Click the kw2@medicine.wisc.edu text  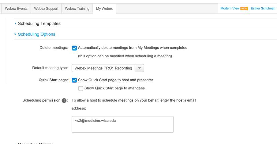click(x=95, y=121)
